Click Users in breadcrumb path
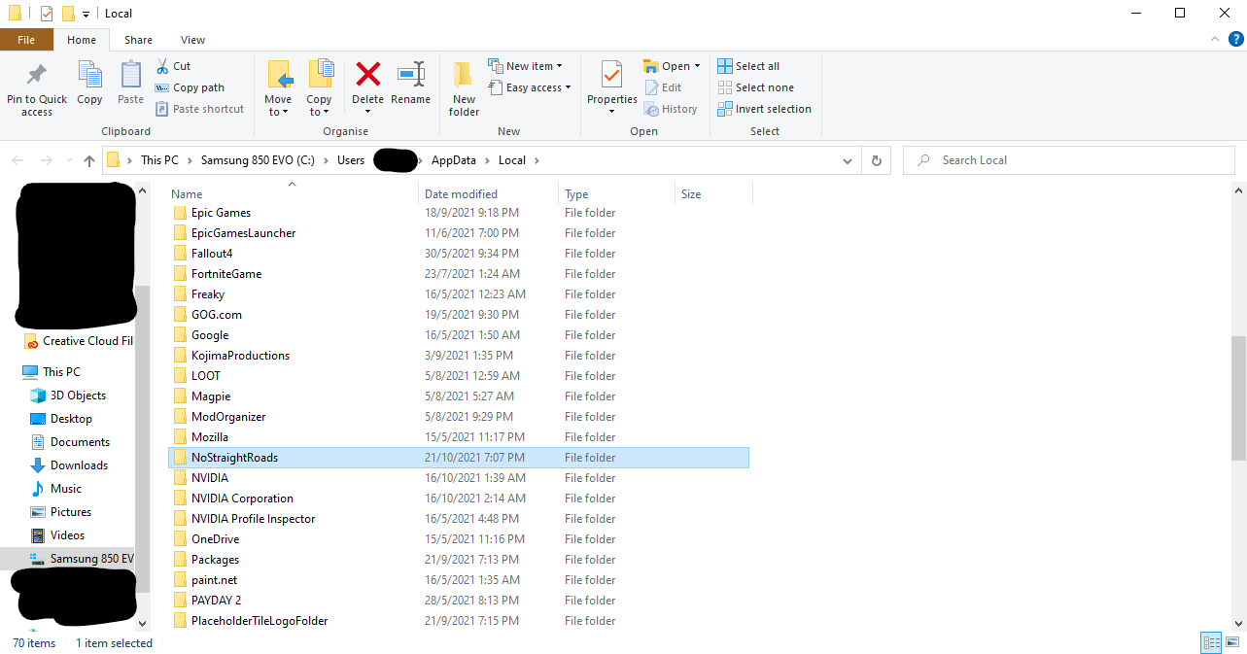 (351, 160)
